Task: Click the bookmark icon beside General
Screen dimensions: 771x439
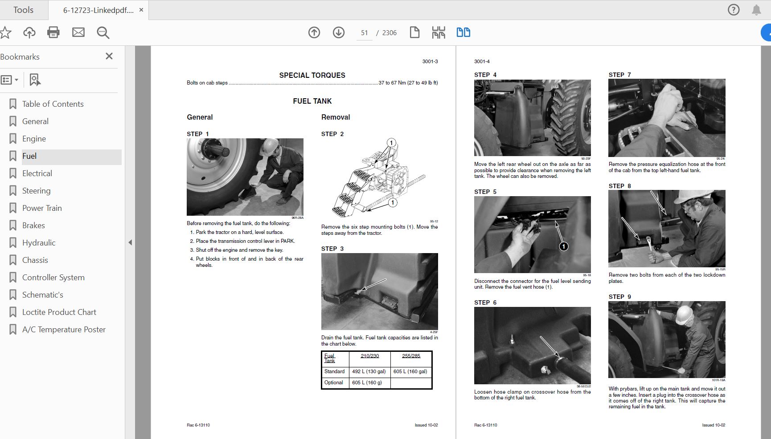Action: pos(13,121)
